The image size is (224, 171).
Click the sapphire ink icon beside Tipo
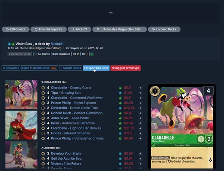click(x=120, y=93)
